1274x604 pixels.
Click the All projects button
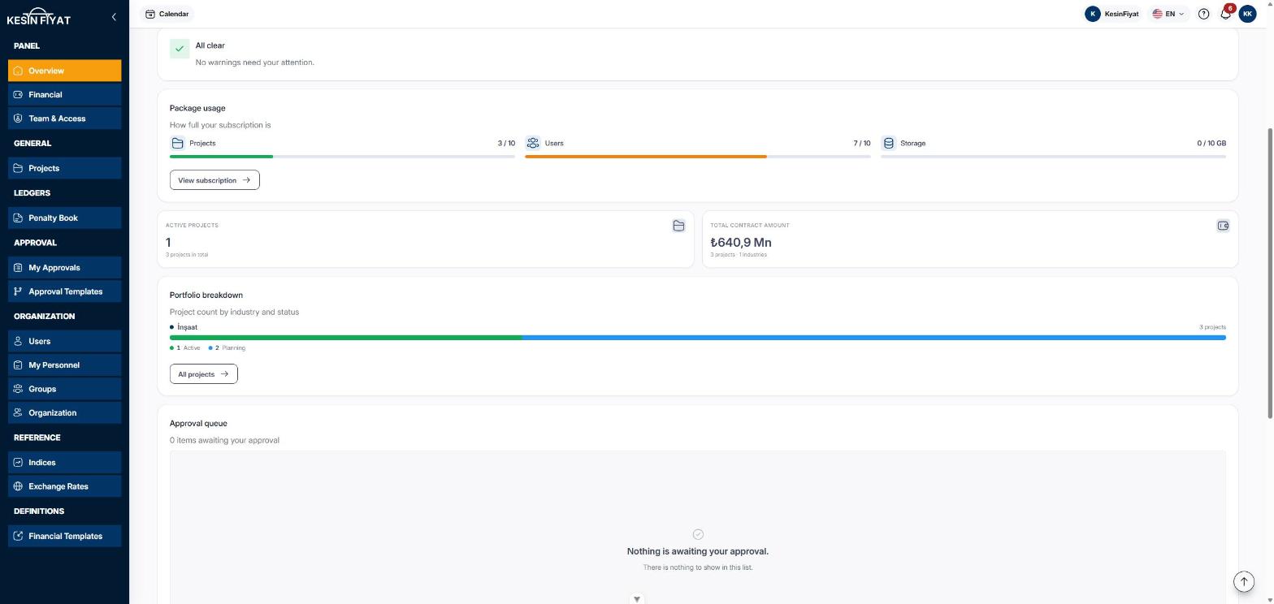click(x=203, y=374)
